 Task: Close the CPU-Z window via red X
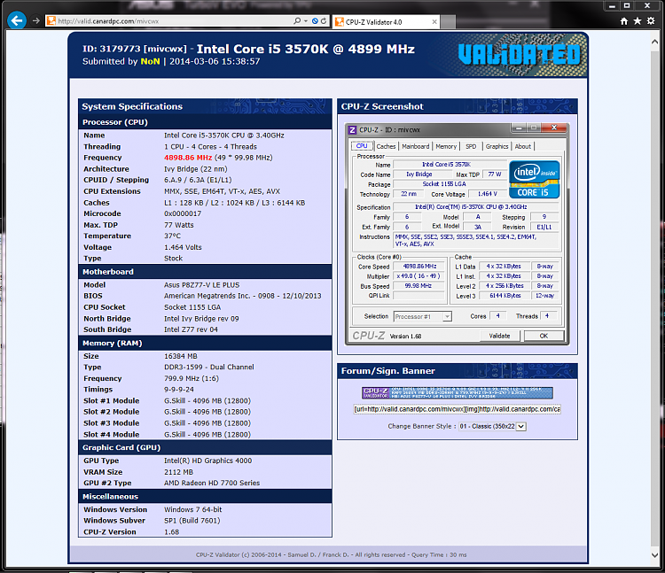pos(554,128)
